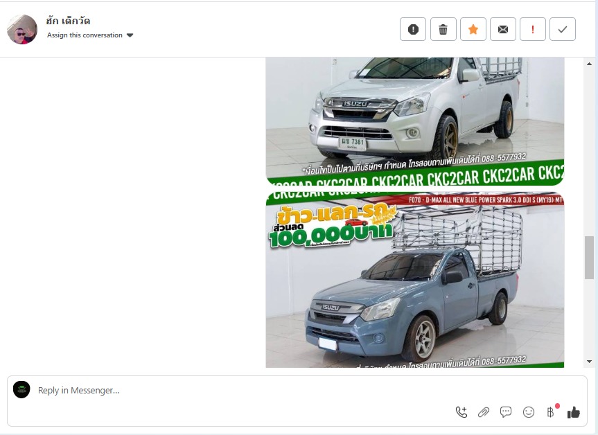Send a thumbs up like
Viewport: 598px width, 435px height.
point(573,412)
